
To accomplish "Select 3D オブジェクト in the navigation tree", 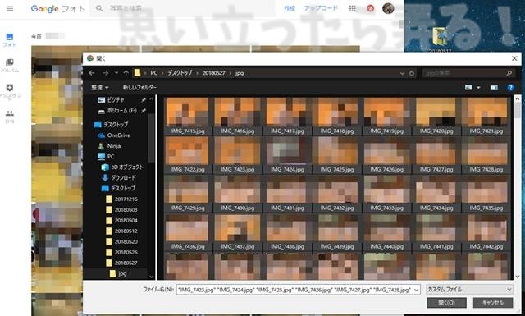I will (127, 167).
